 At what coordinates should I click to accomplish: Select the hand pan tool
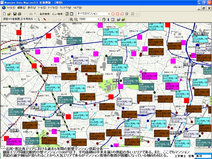pyautogui.click(x=104, y=19)
